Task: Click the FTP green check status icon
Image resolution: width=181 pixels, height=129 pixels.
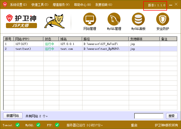Action: 57,125
